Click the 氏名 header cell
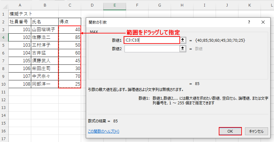The height and width of the screenshot is (142, 274). (45, 21)
